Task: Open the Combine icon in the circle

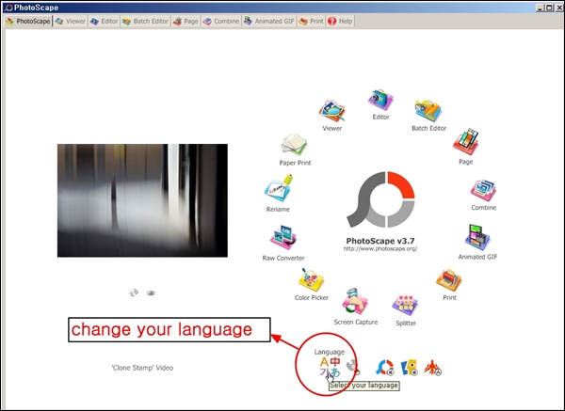Action: click(483, 191)
